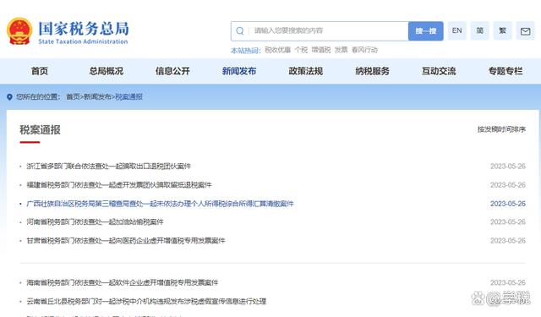
Task: Open the 河南省 gas station tax evasion case
Action: (95, 221)
